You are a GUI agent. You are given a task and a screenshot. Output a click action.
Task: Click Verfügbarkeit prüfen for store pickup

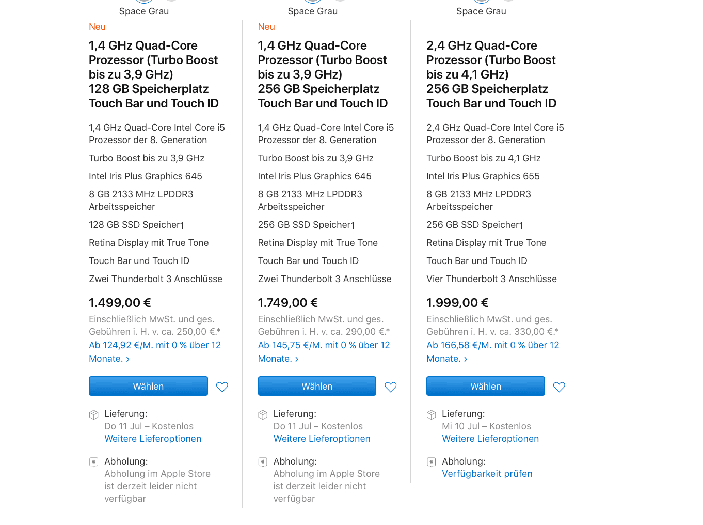487,474
